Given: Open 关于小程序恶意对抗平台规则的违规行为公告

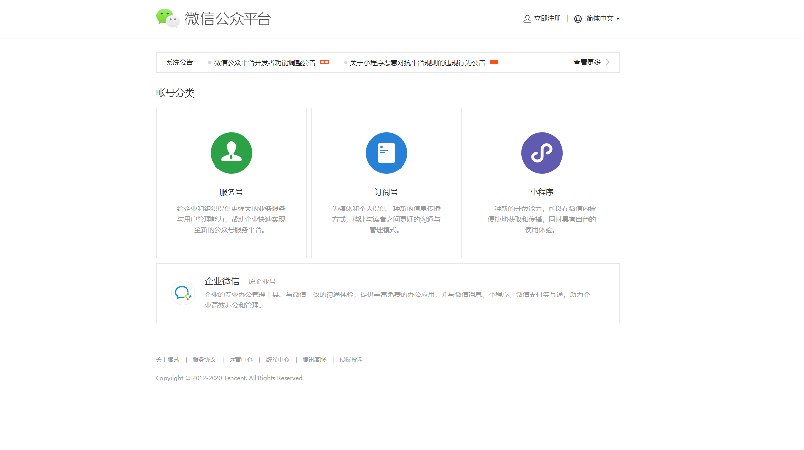Looking at the screenshot, I should pos(417,63).
